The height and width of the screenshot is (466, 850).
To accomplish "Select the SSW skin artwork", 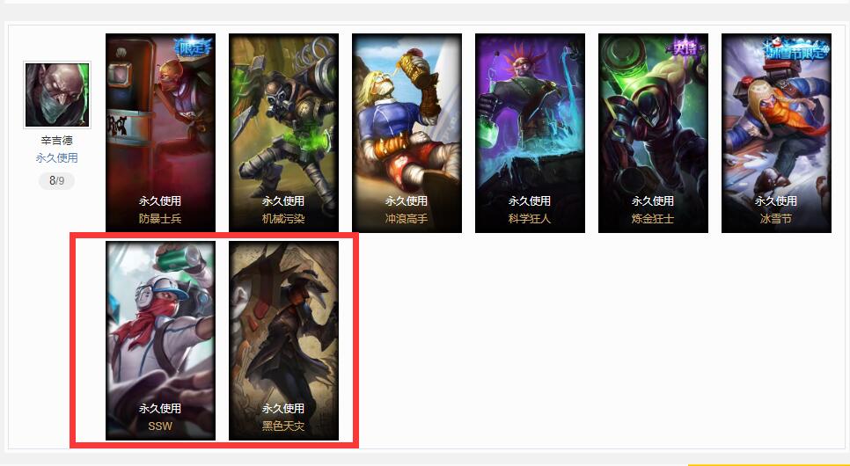I will click(x=160, y=341).
